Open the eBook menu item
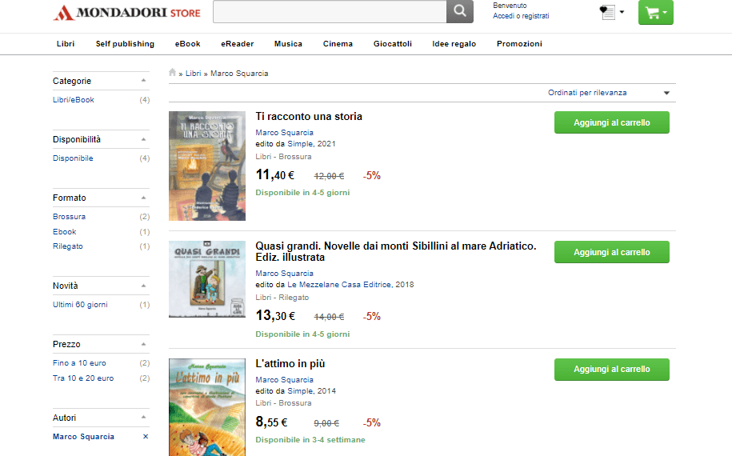The width and height of the screenshot is (732, 456). coord(188,44)
